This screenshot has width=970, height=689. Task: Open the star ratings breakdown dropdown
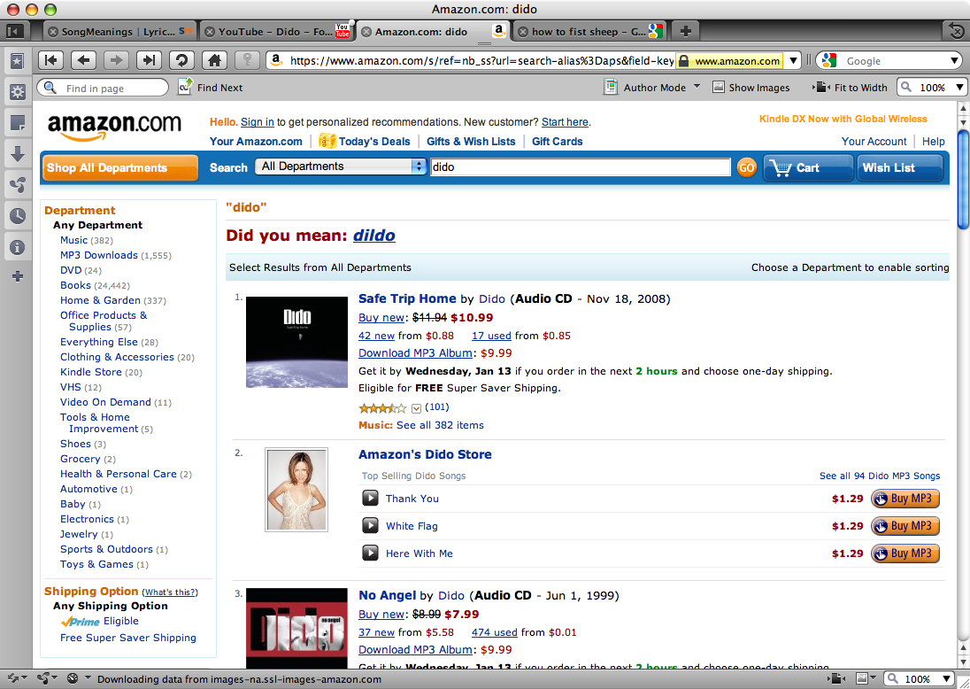[416, 408]
